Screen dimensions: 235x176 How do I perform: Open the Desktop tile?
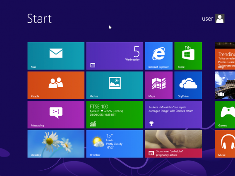56,144
